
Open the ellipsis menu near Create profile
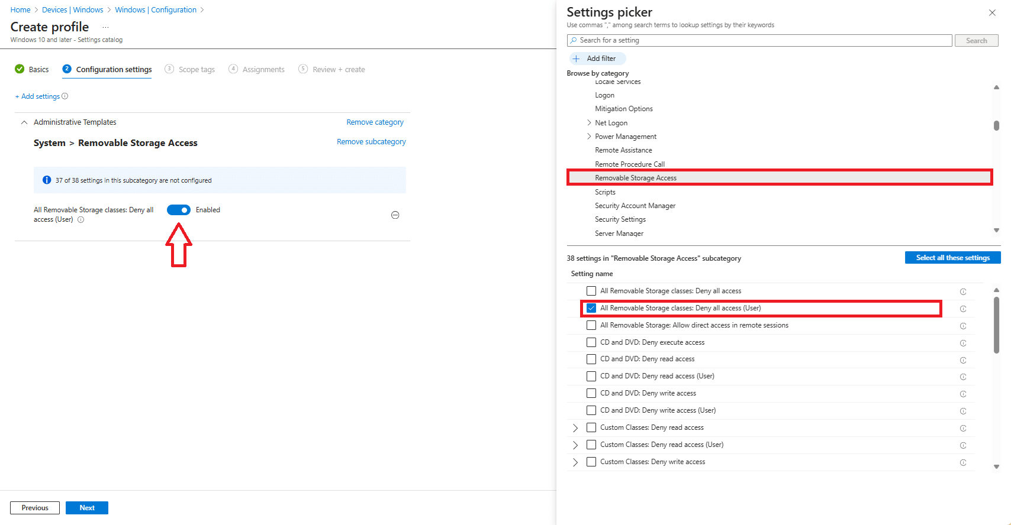[x=105, y=27]
